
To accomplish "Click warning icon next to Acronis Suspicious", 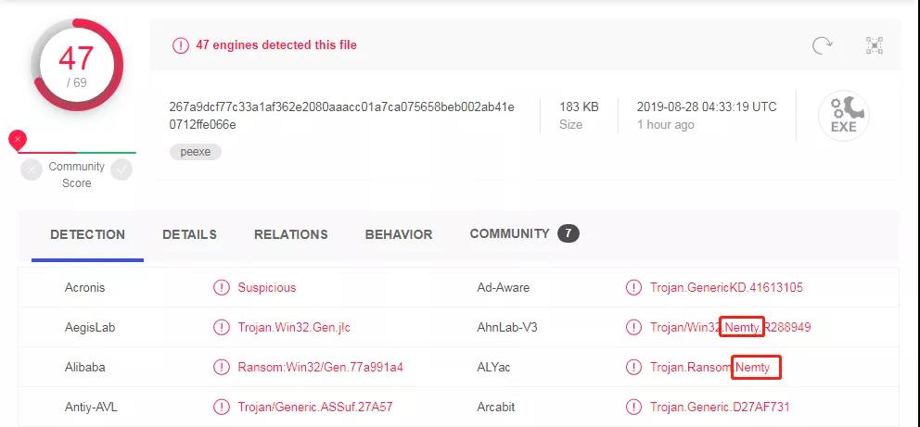I will (x=222, y=287).
